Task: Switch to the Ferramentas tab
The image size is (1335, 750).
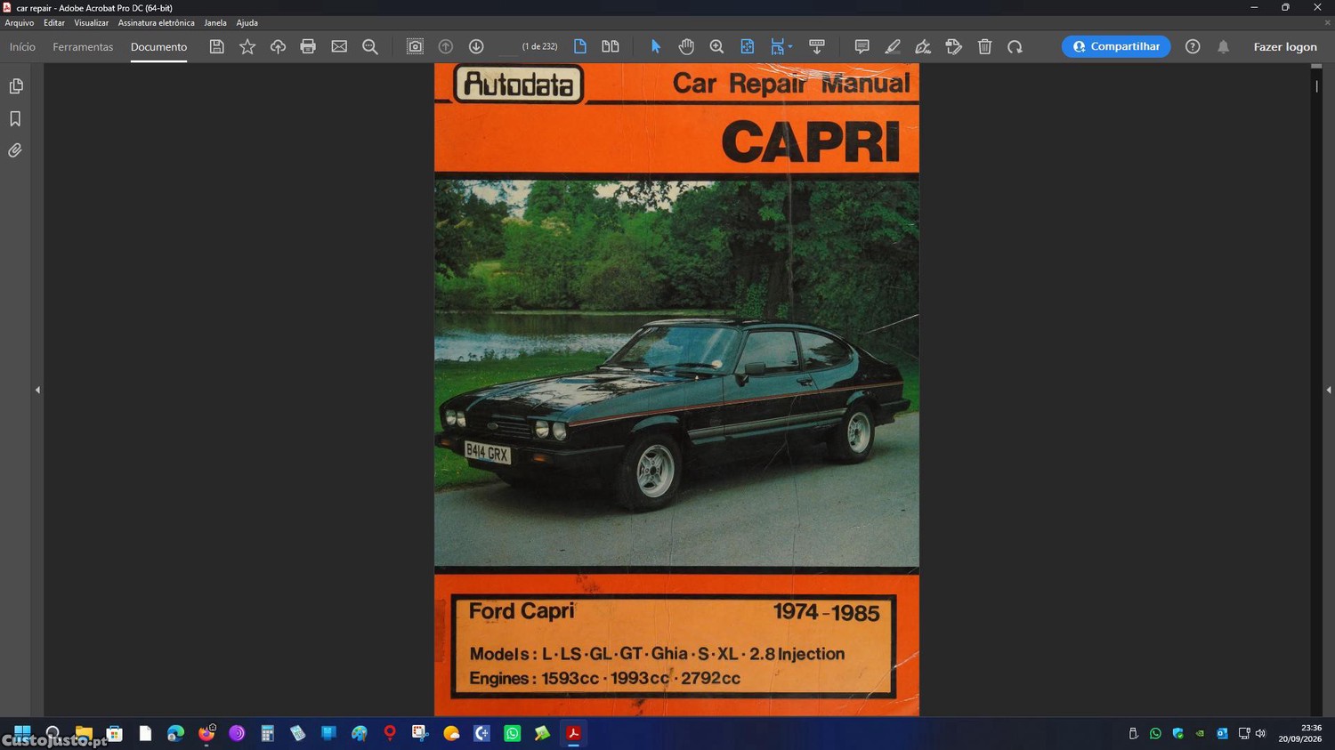Action: tap(83, 46)
